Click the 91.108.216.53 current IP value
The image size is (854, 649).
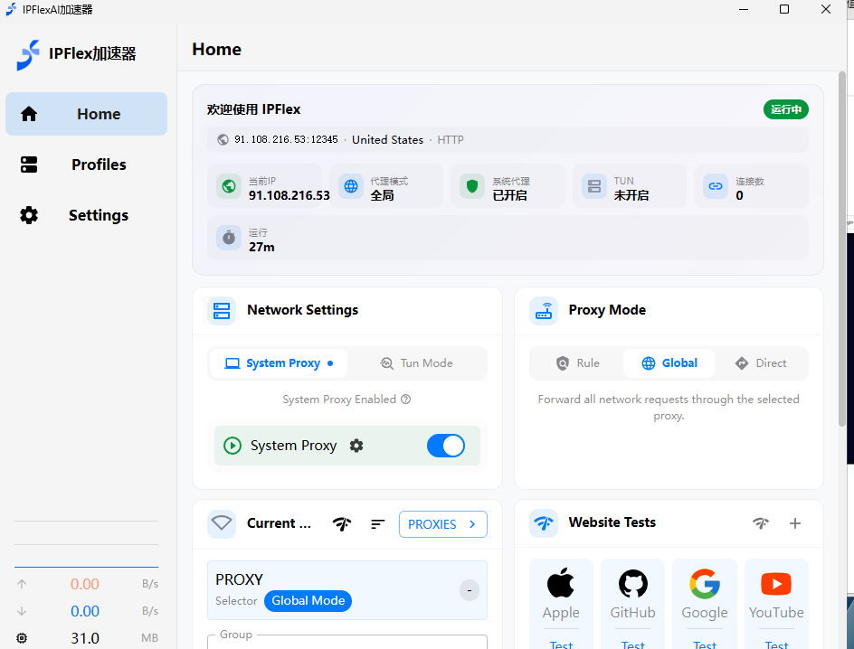(x=289, y=195)
